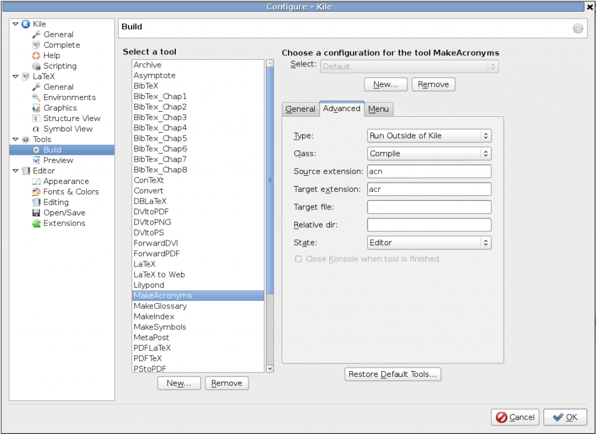
Task: Select ConTeXt in the tool list
Action: click(x=198, y=180)
